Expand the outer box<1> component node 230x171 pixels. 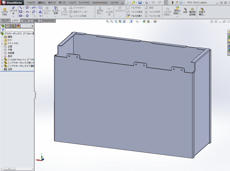click(2, 60)
